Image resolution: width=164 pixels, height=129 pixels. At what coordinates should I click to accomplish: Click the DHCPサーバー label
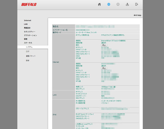coord(81,96)
